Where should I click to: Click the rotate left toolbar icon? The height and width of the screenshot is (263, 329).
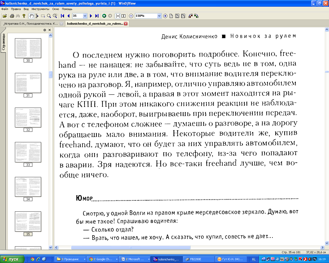point(190,16)
